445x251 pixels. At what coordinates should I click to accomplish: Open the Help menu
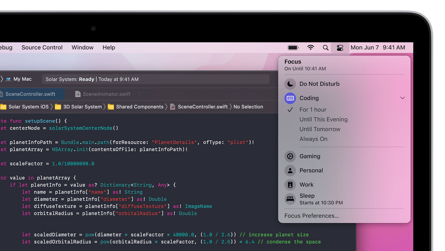[x=109, y=47]
